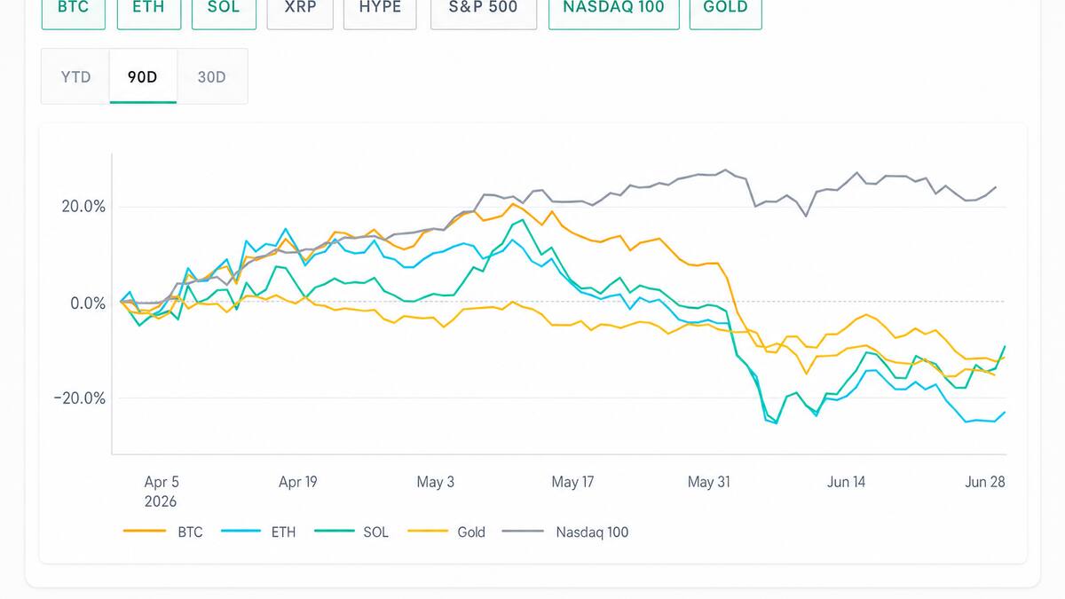Click the May 31 axis date label
1065x599 pixels.
(708, 482)
